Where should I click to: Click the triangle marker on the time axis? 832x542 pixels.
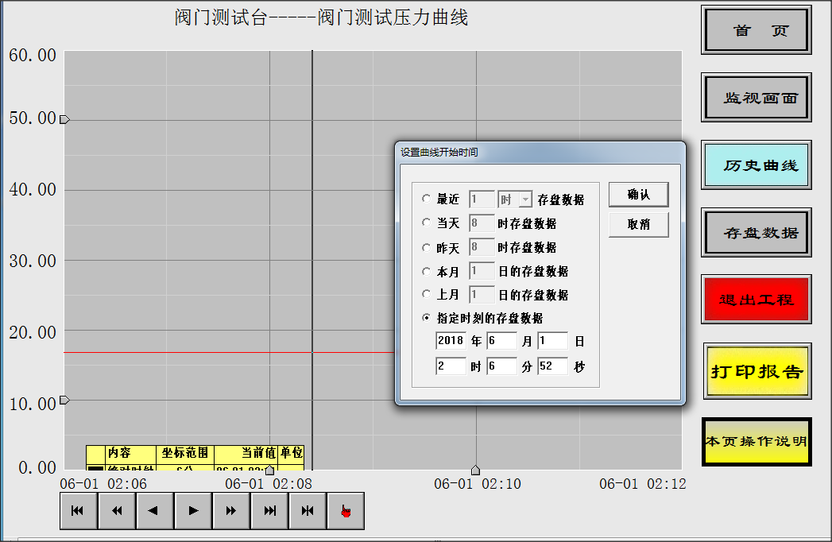pos(475,470)
